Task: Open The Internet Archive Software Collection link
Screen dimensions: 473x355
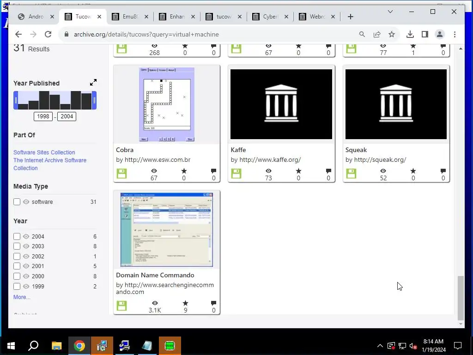Action: pos(50,164)
